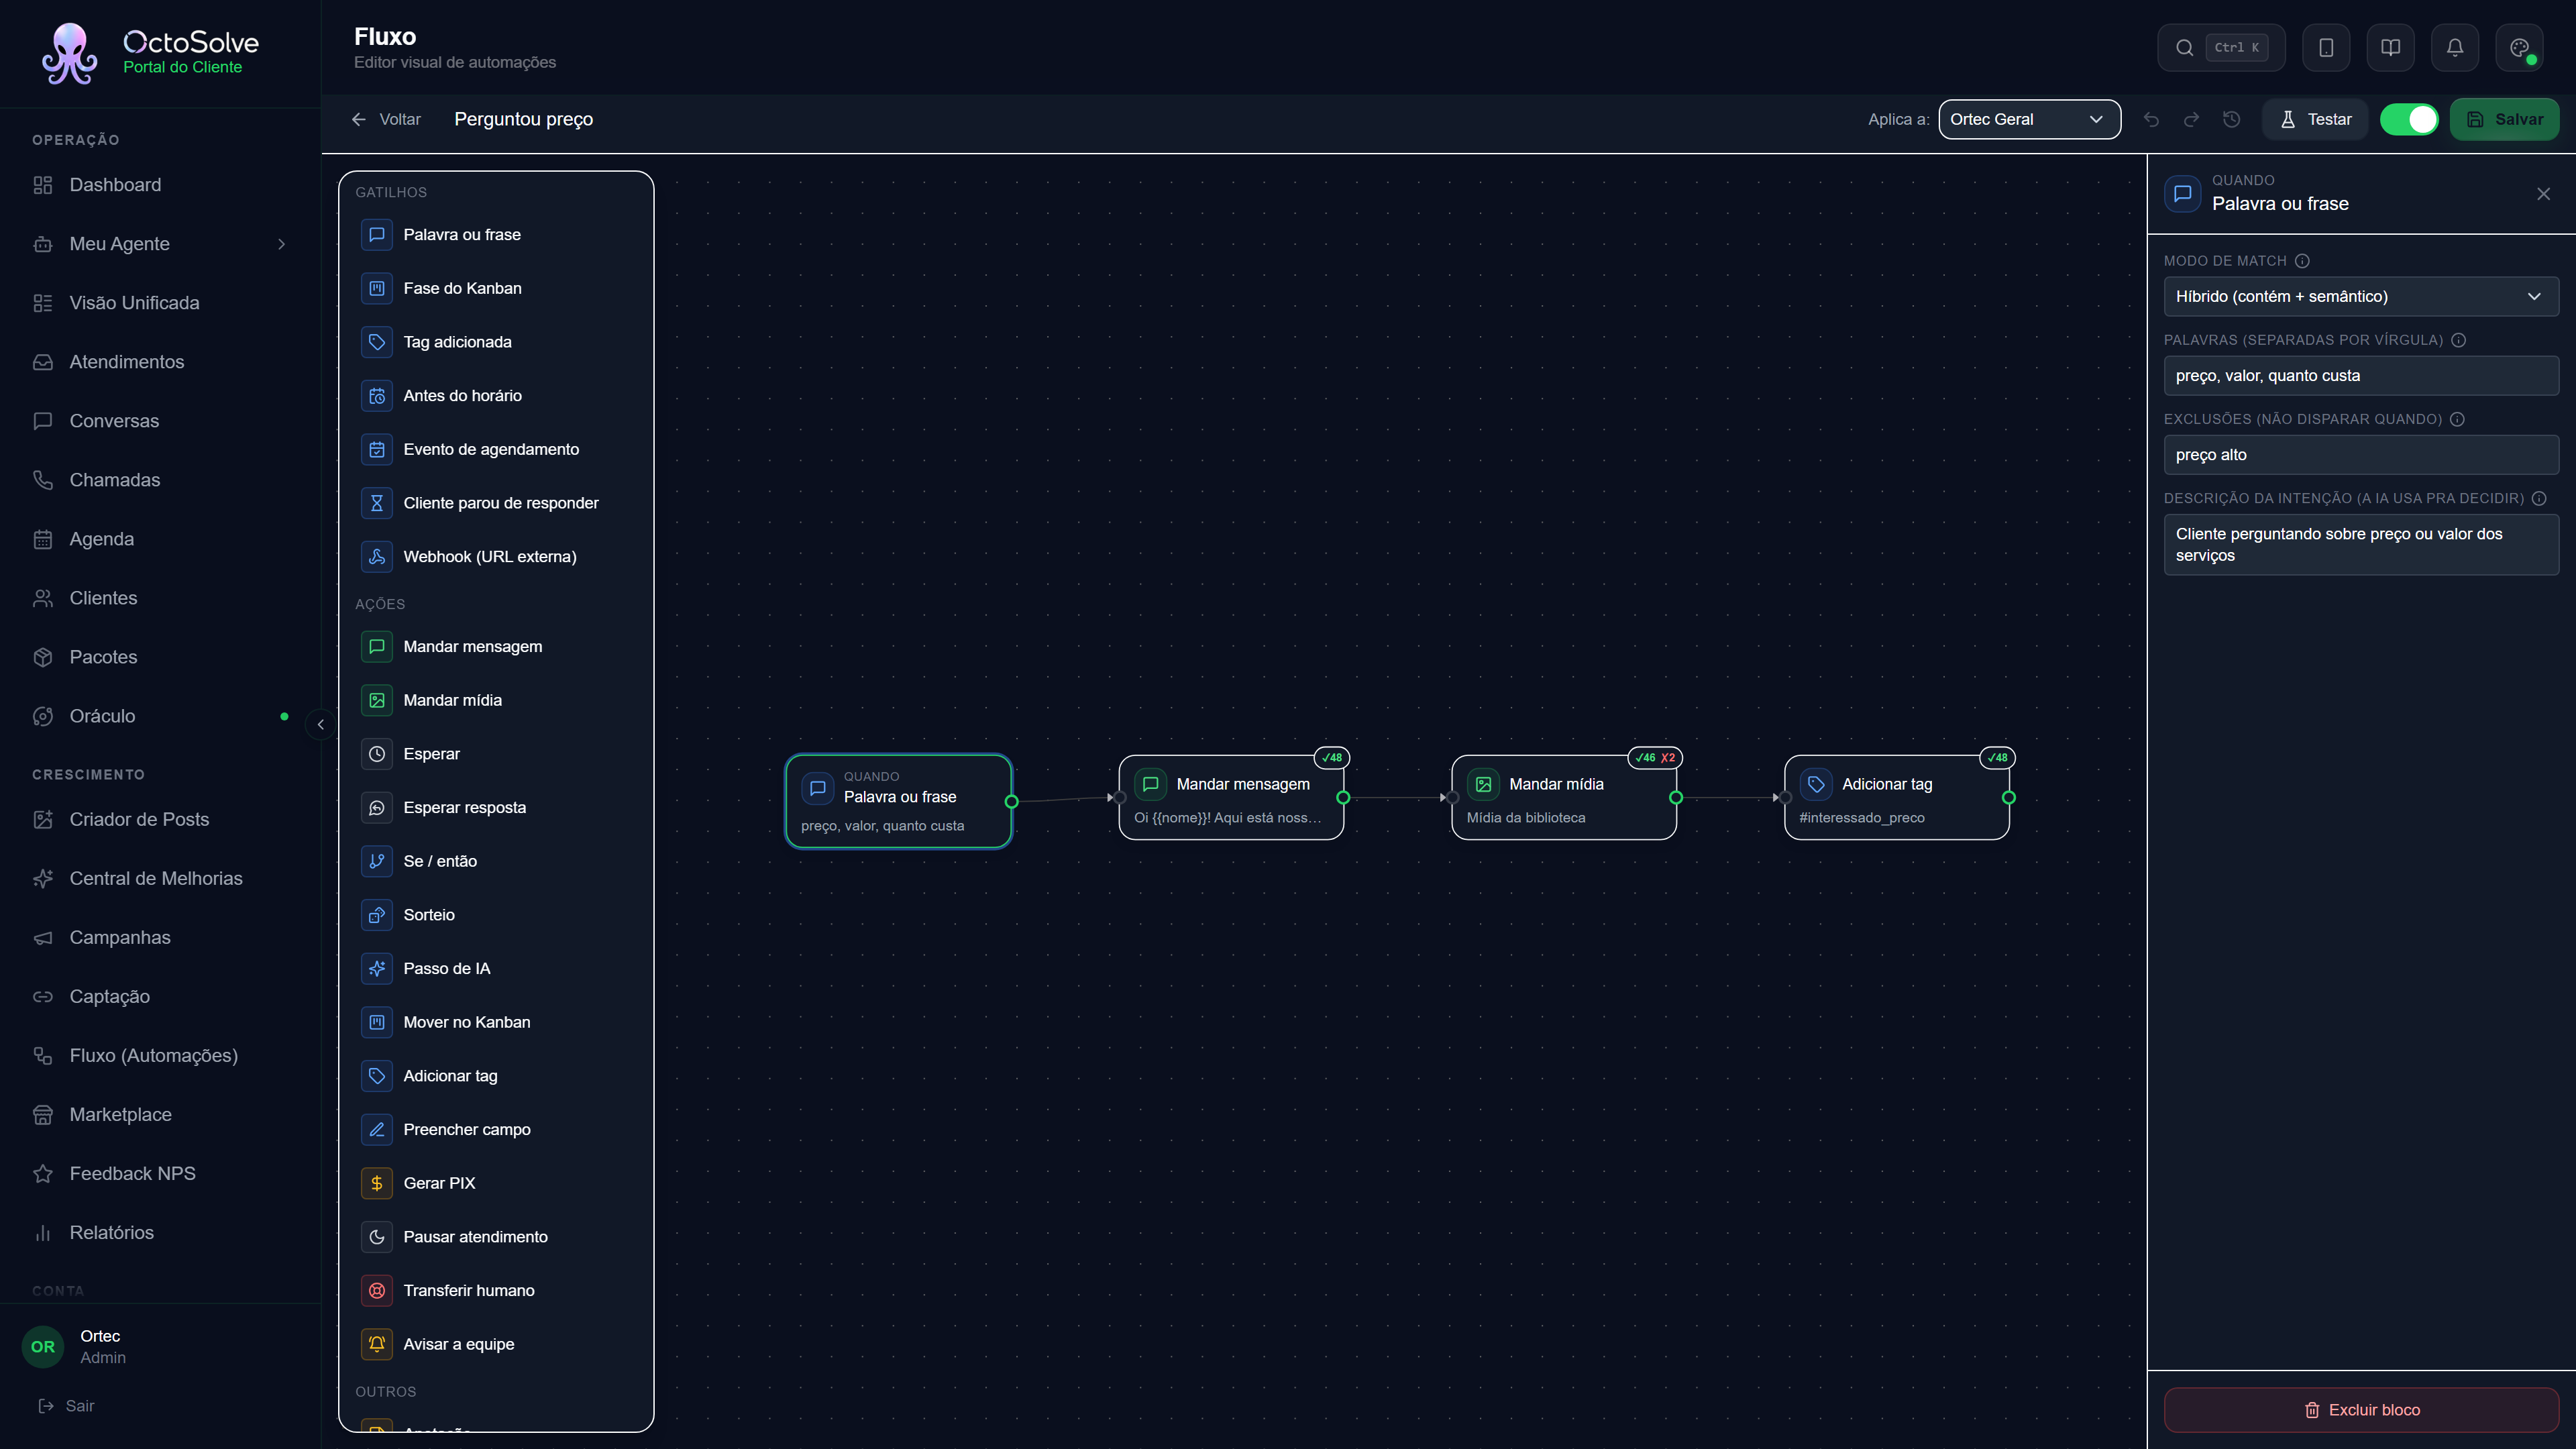The height and width of the screenshot is (1449, 2576).
Task: Close the Palavra ou frase properties panel
Action: pos(2543,194)
